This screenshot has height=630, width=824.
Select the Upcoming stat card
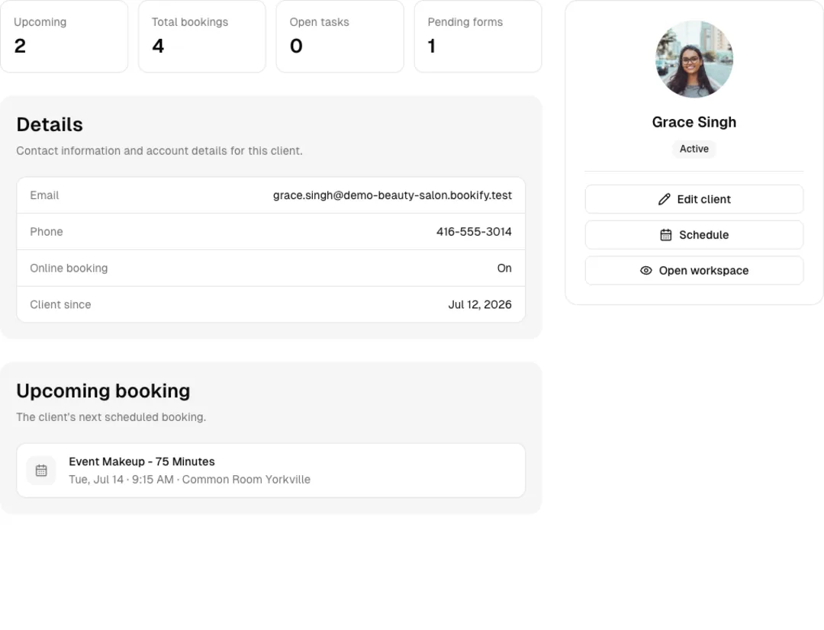pos(64,37)
